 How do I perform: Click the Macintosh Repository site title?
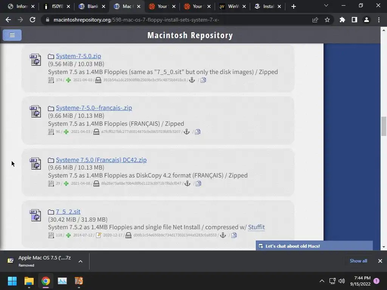[190, 35]
